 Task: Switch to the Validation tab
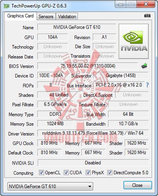[x=67, y=17]
